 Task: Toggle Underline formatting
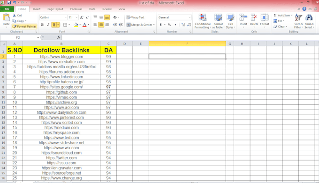click(54, 25)
